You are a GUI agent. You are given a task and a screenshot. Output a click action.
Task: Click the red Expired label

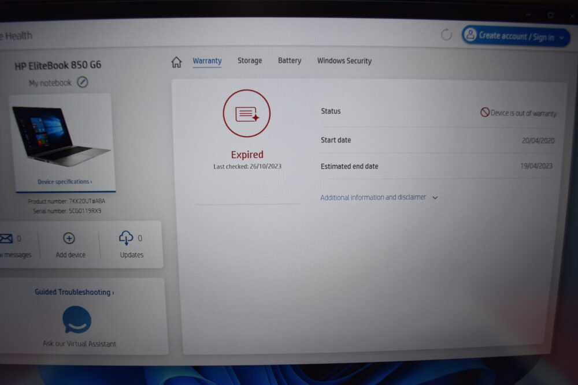click(247, 155)
